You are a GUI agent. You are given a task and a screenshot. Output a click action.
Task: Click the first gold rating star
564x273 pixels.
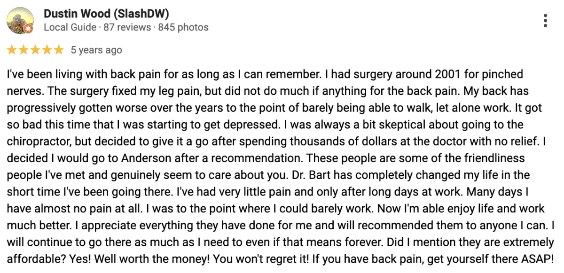click(x=12, y=50)
